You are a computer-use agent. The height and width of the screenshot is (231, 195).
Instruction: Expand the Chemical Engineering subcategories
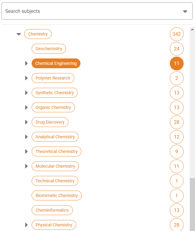click(x=26, y=63)
